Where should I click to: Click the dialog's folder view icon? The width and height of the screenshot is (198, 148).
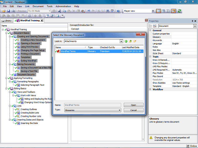coord(135,41)
